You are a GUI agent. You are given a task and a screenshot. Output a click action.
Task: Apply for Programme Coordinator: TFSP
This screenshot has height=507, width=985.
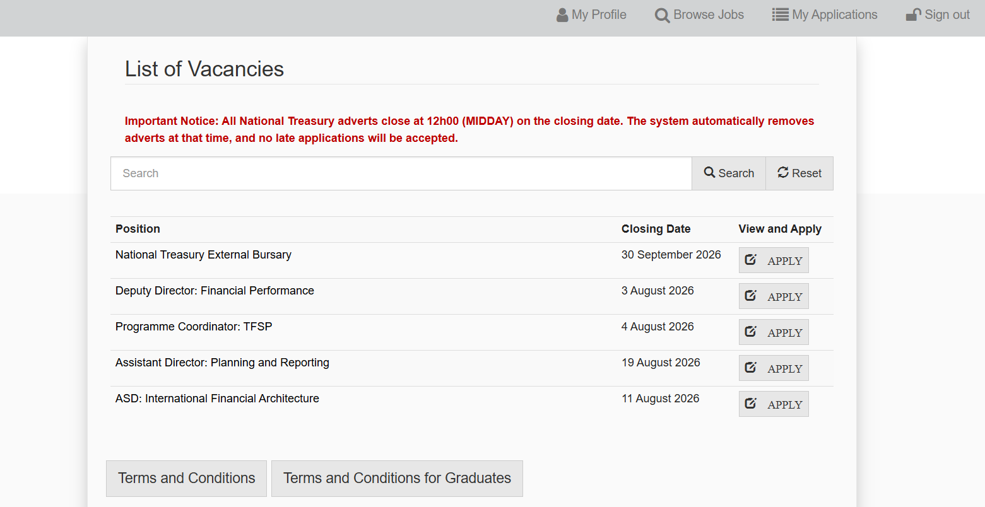click(x=774, y=332)
